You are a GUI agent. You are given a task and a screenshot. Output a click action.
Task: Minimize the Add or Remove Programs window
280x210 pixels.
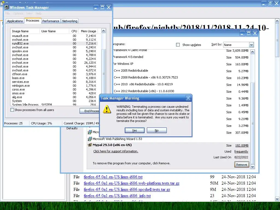coord(242,33)
